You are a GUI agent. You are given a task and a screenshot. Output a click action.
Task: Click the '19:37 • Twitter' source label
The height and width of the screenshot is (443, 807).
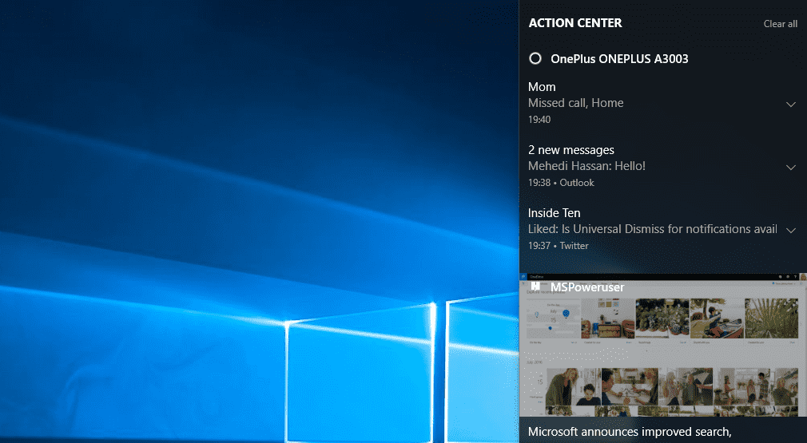(x=558, y=246)
